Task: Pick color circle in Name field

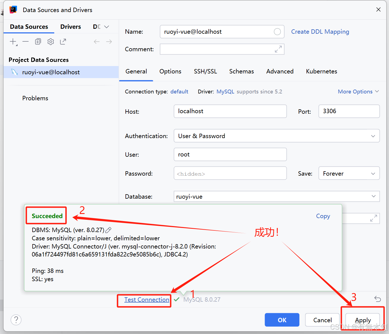Action: [277, 32]
